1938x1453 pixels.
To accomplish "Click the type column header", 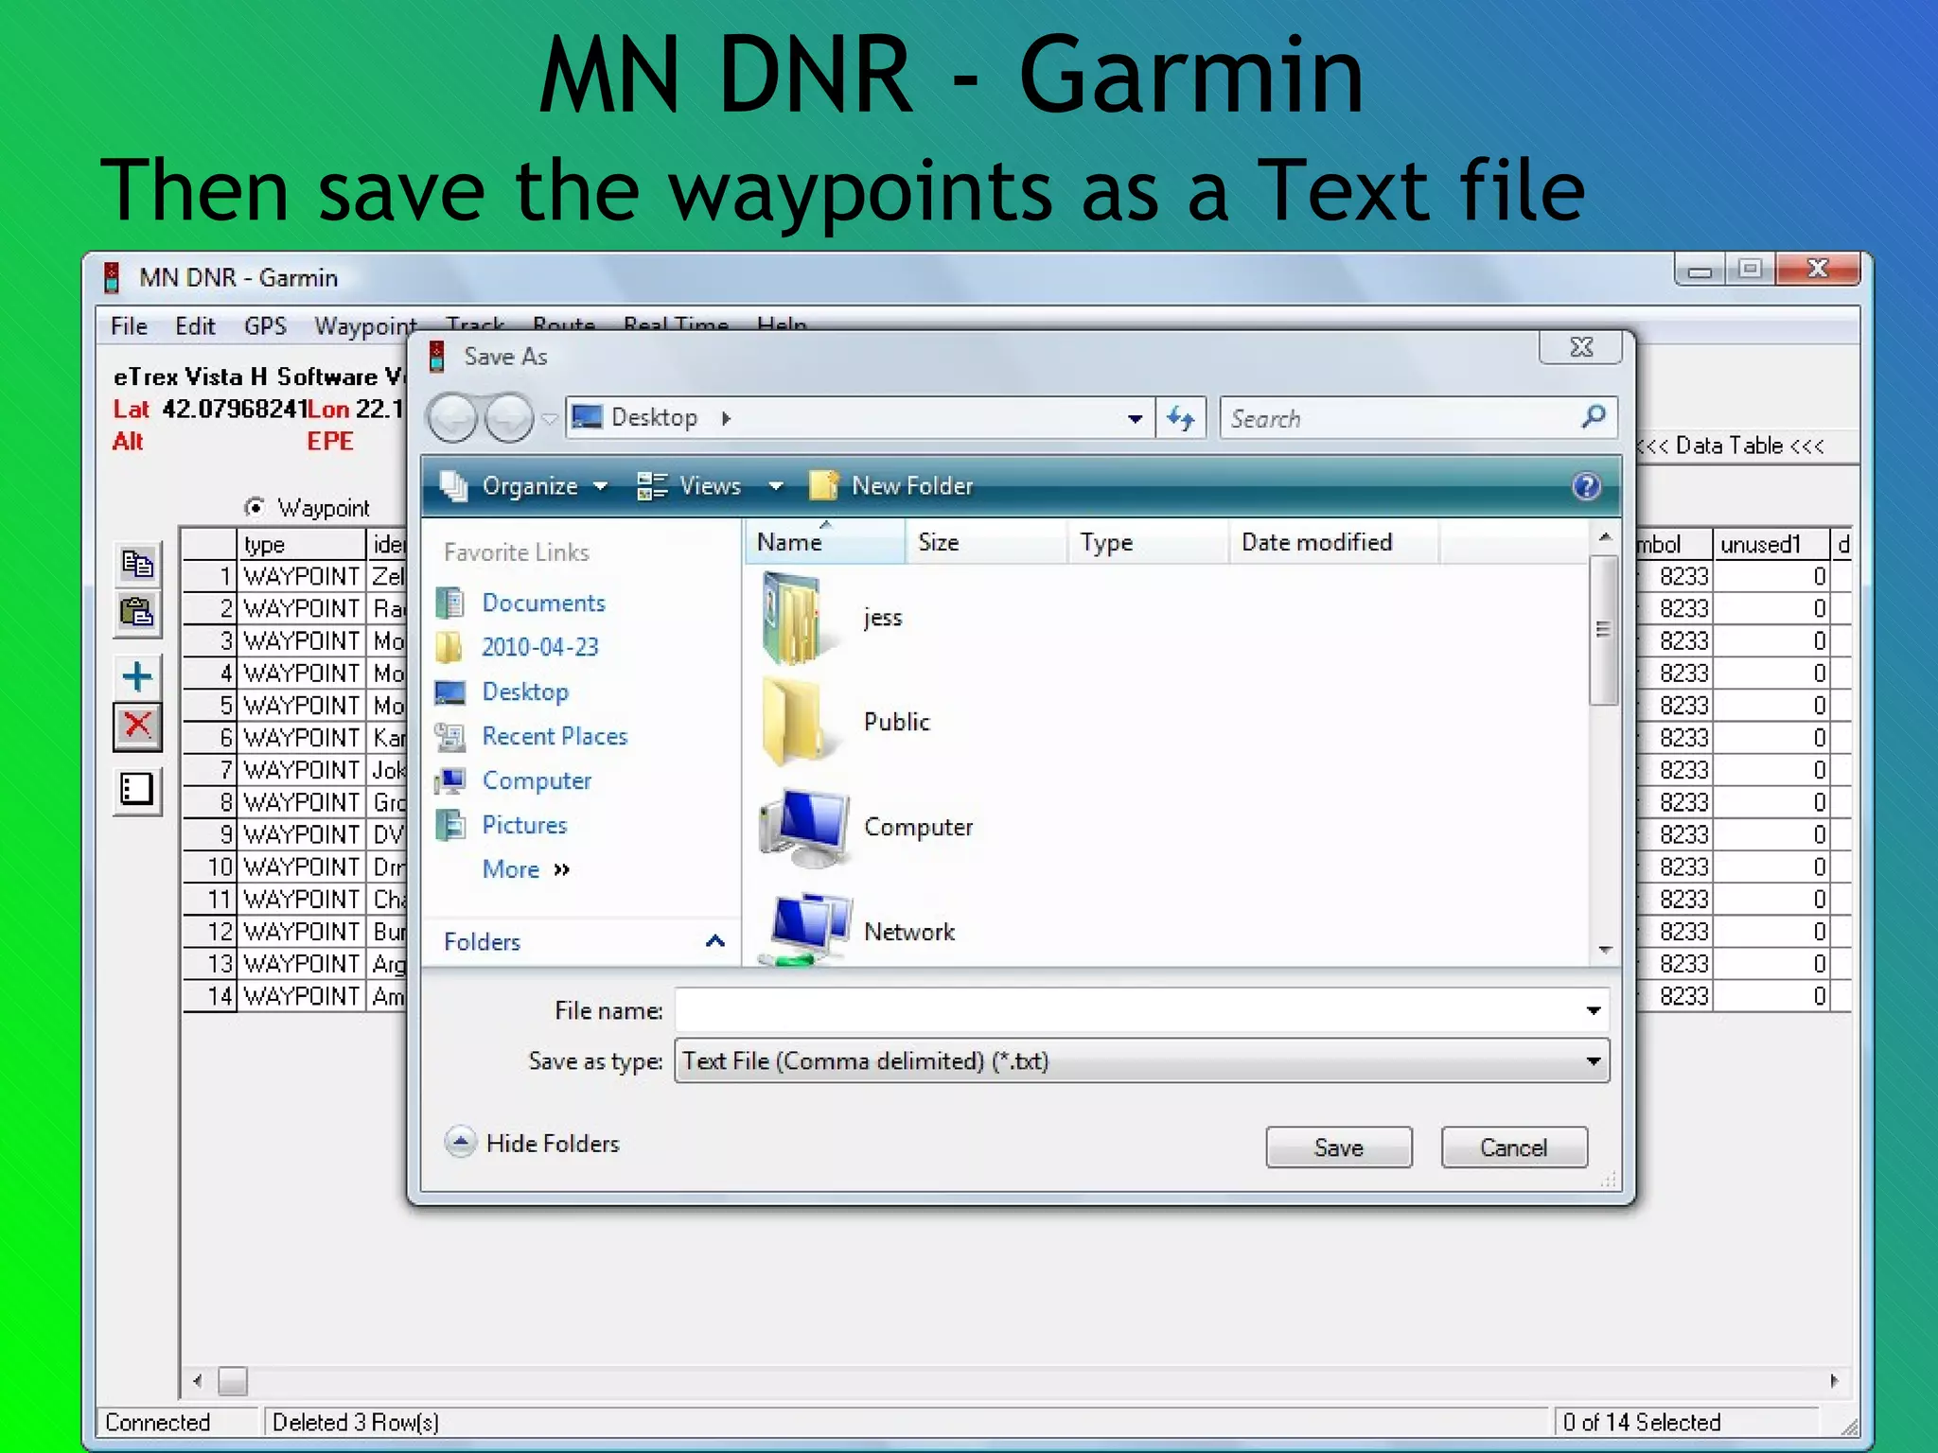I will pyautogui.click(x=301, y=544).
